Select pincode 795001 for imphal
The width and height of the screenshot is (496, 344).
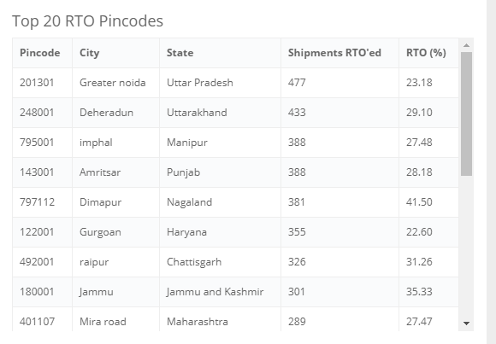click(42, 143)
